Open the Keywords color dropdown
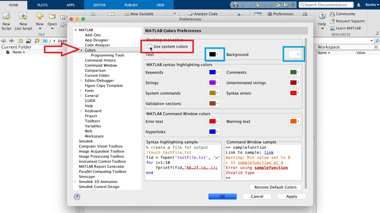 tap(213, 72)
